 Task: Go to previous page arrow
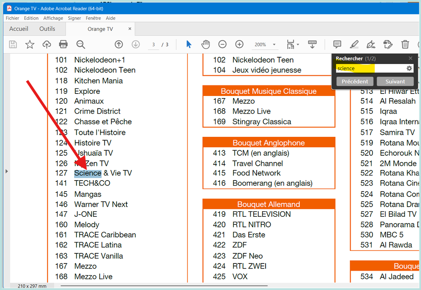pyautogui.click(x=119, y=44)
